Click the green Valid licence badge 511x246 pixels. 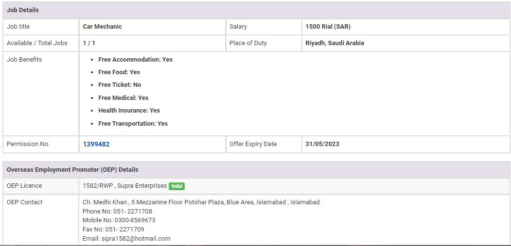point(176,186)
